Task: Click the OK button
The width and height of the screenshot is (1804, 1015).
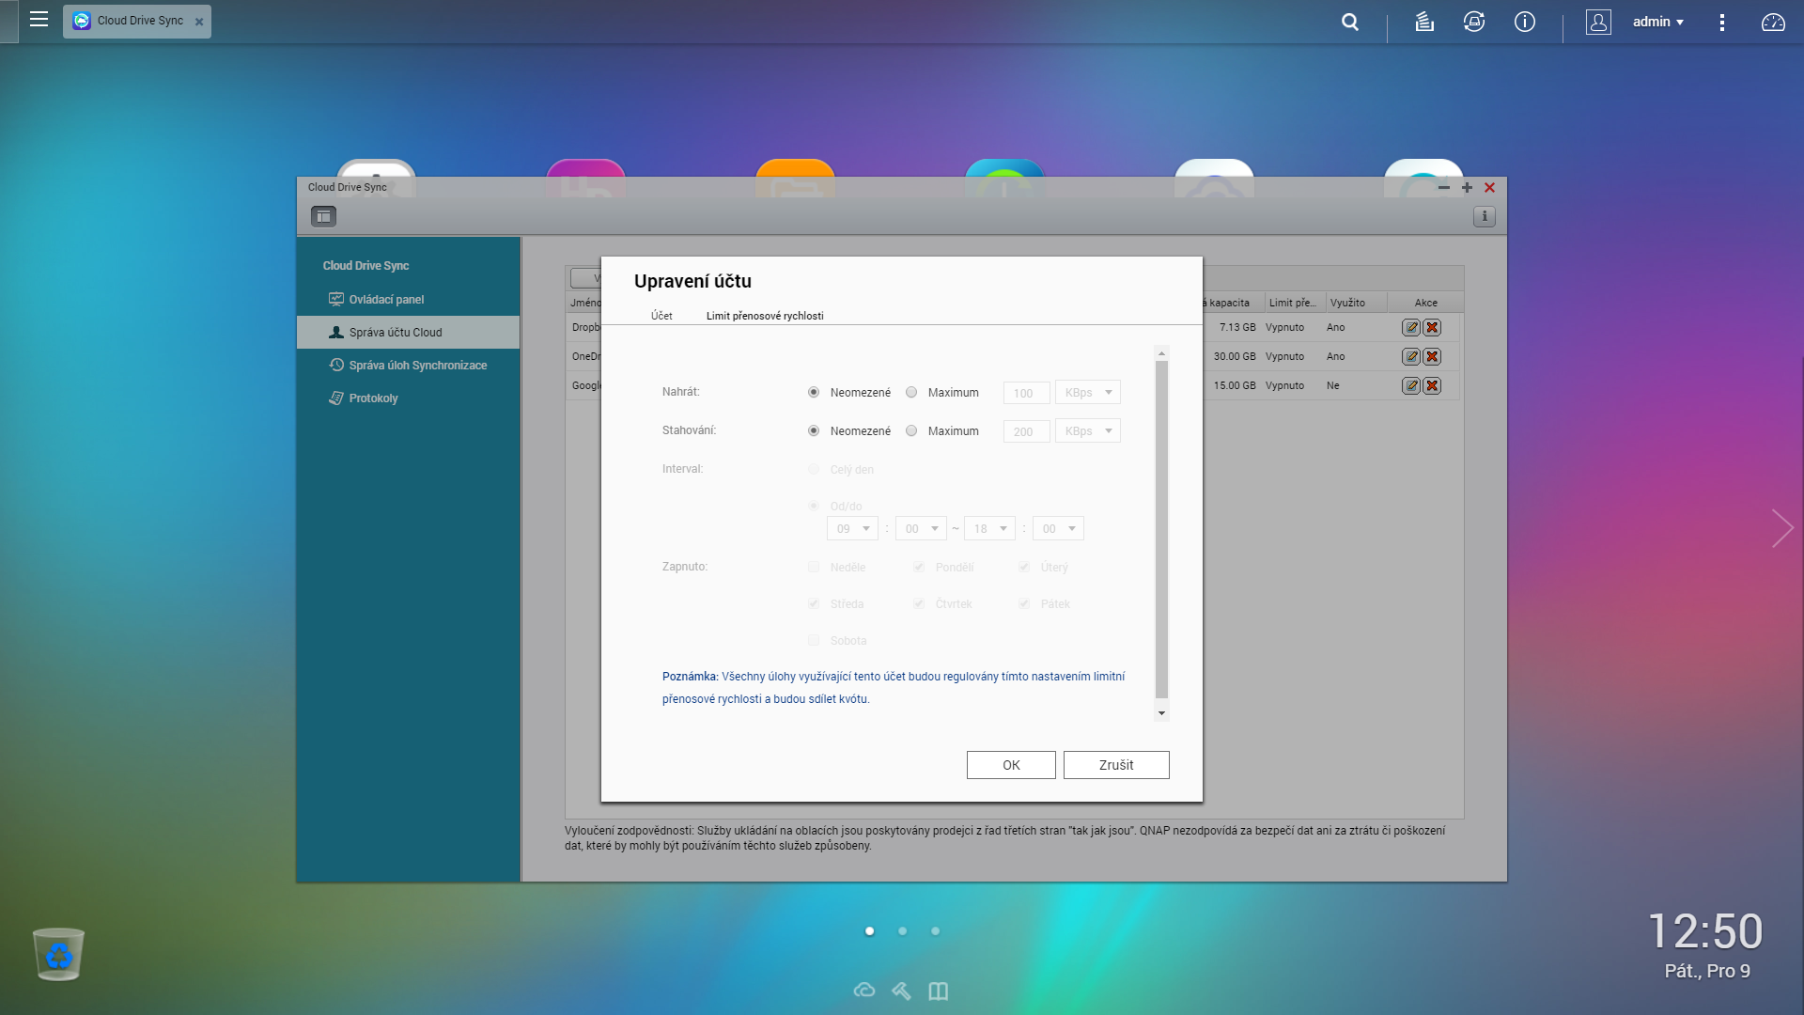Action: [1011, 765]
